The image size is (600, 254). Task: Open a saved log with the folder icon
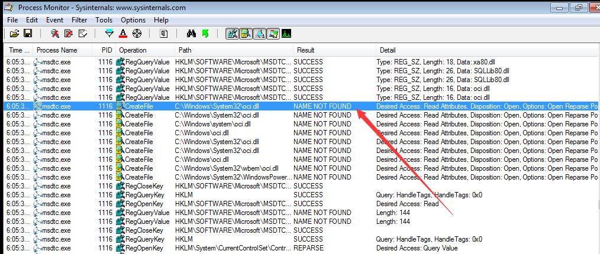tap(14, 34)
